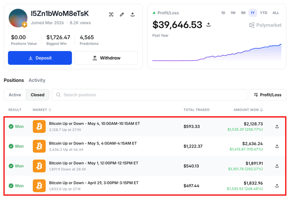Share the May 1 position
290x203 pixels.
(x=277, y=166)
